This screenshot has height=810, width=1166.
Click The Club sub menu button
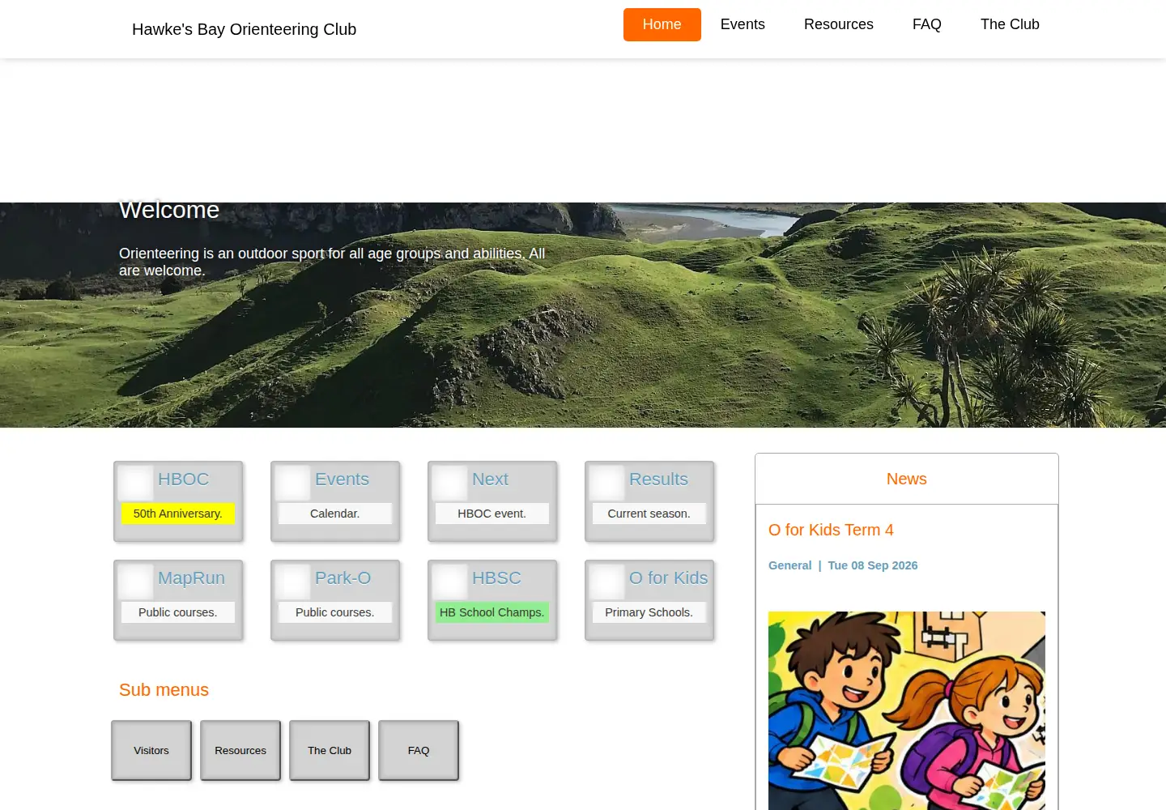(330, 750)
